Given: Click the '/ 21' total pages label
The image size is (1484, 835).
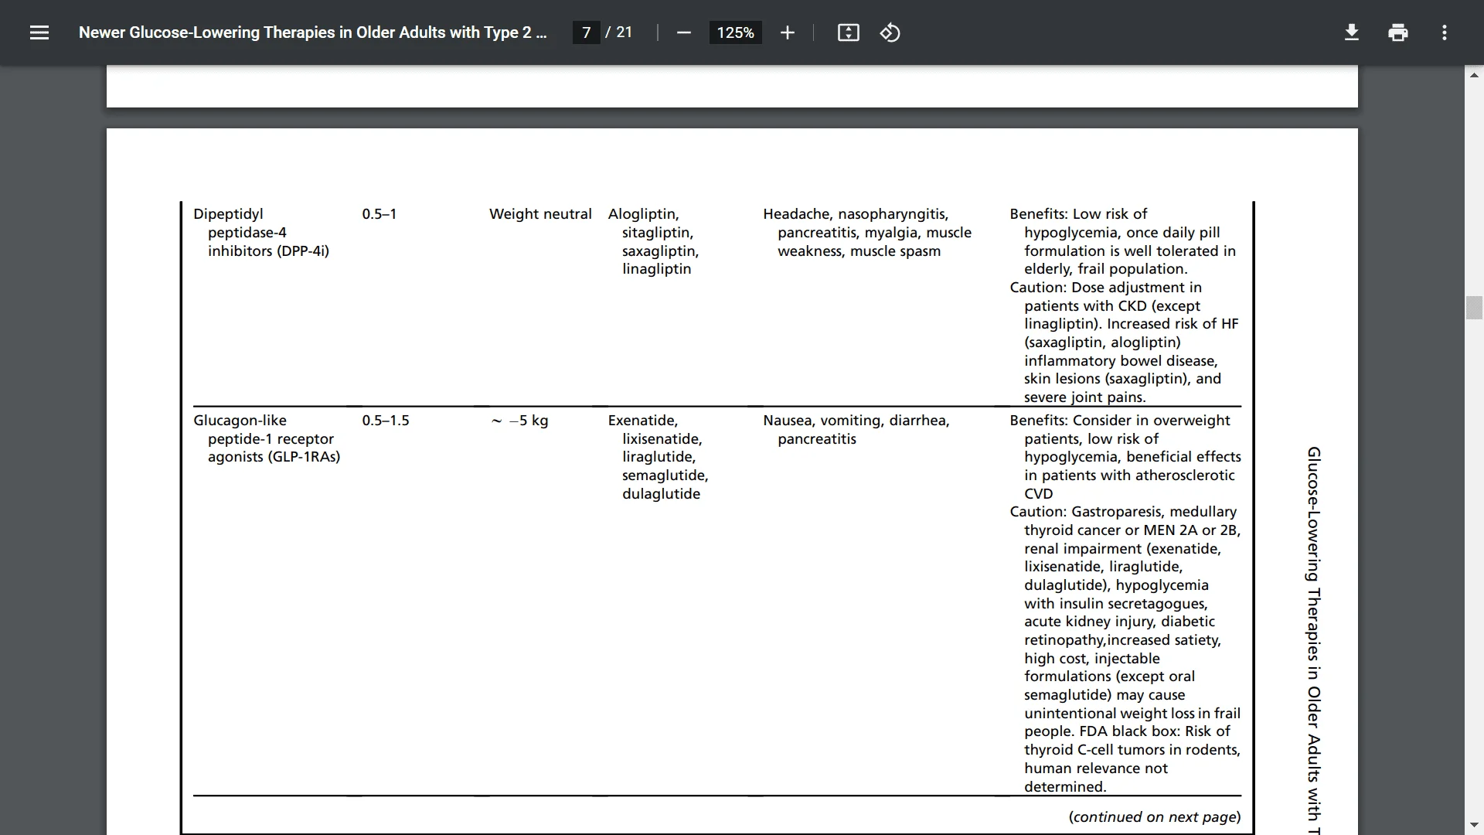Looking at the screenshot, I should (x=618, y=32).
